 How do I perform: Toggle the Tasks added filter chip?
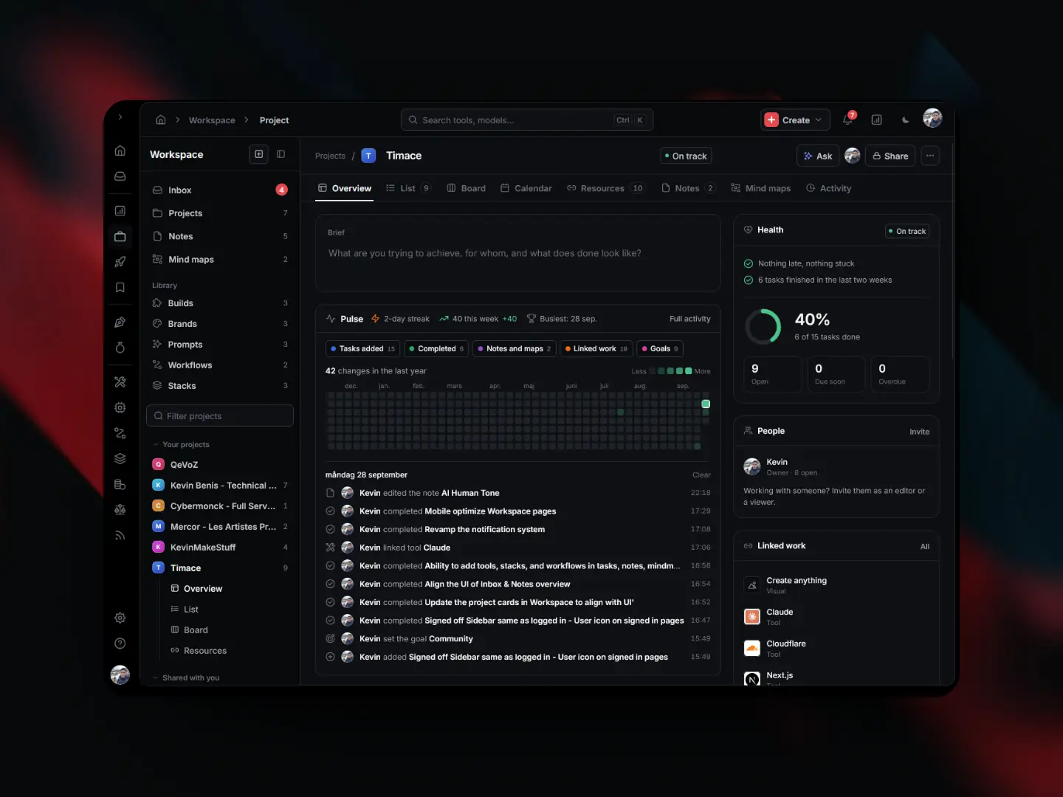(362, 348)
